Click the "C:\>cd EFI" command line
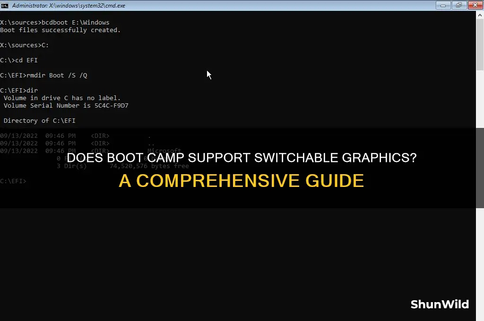484x321 pixels. click(19, 60)
